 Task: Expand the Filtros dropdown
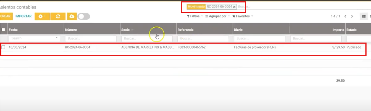coord(195,16)
